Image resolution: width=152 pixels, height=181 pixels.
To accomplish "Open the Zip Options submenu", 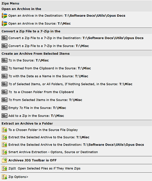I will [76, 177].
